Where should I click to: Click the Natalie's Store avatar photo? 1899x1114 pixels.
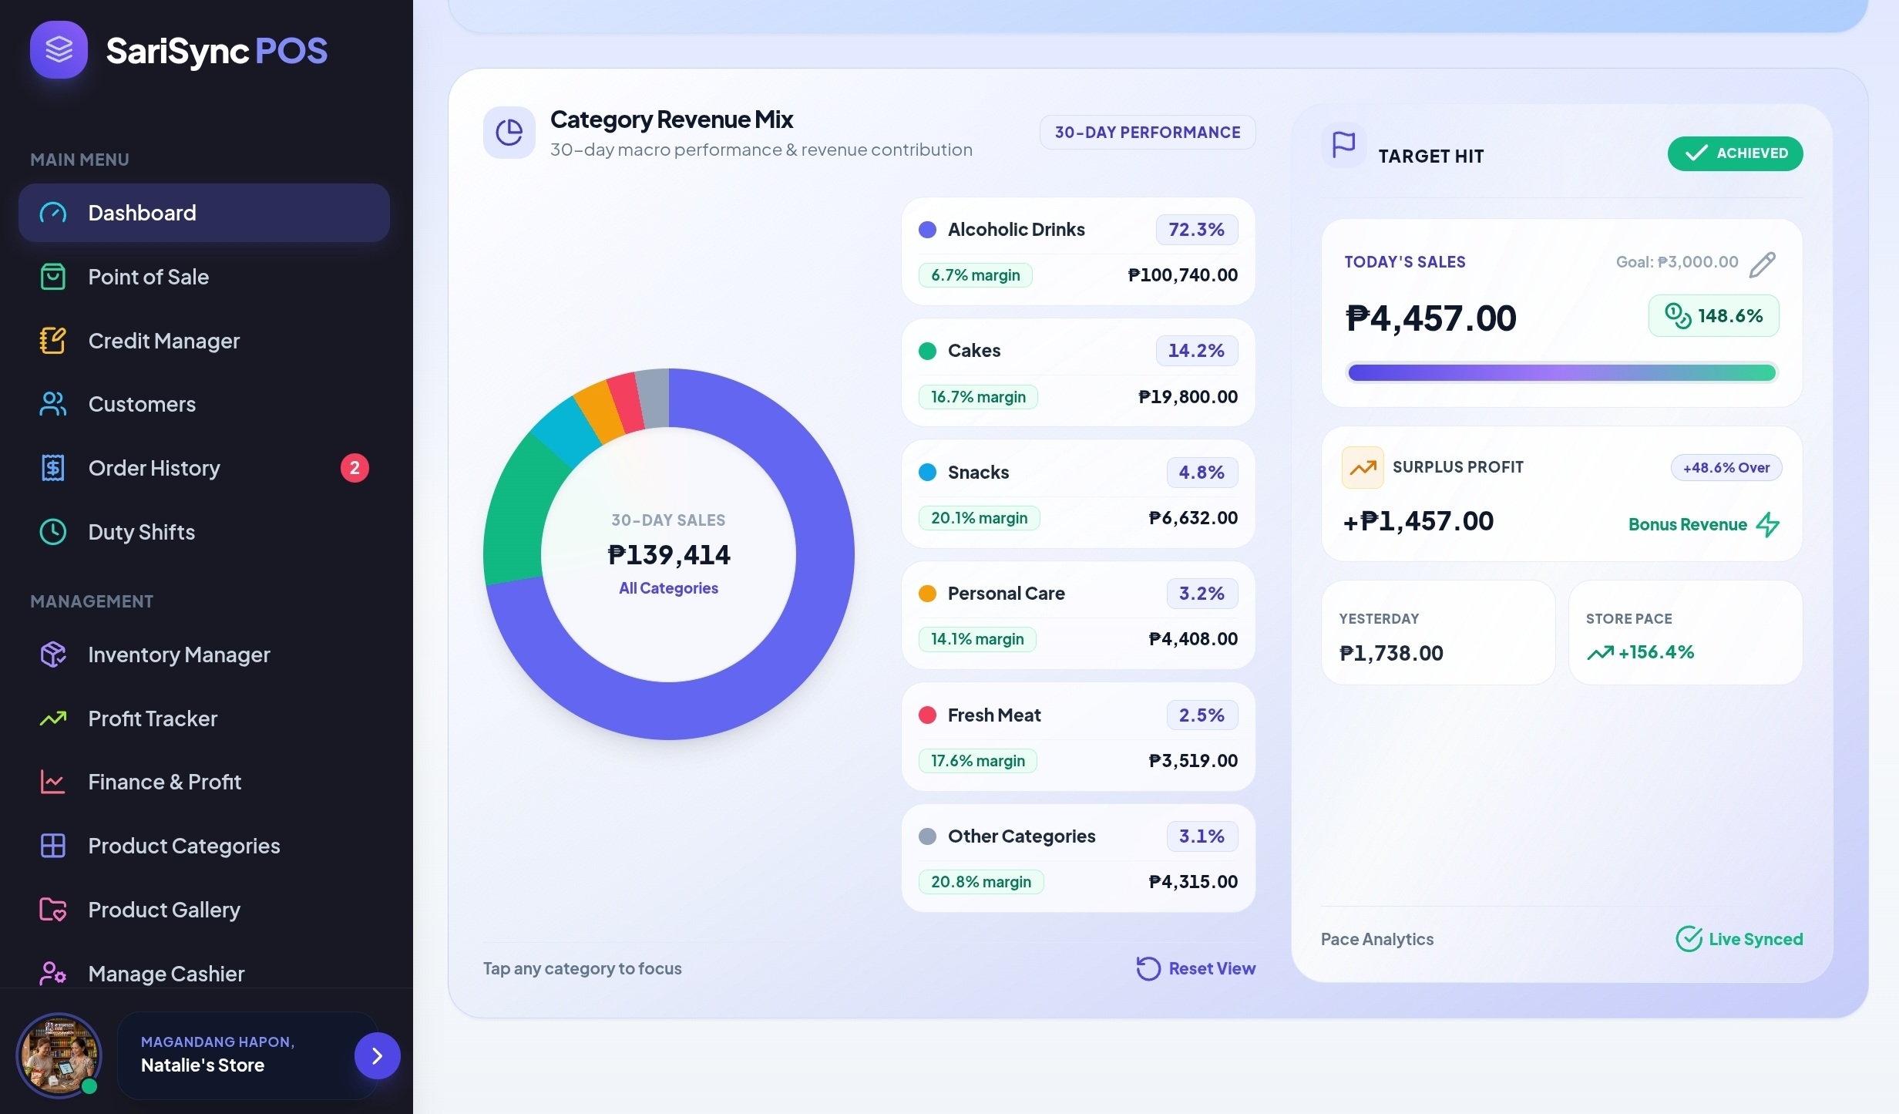(59, 1055)
